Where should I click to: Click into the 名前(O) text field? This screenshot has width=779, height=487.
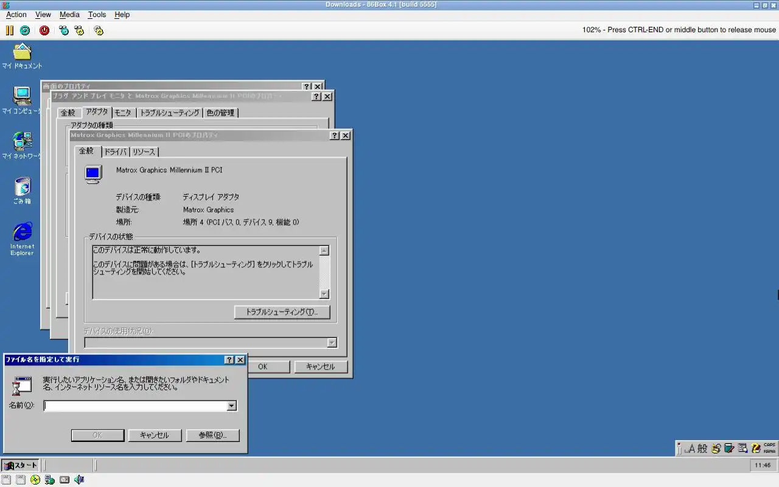click(x=136, y=406)
